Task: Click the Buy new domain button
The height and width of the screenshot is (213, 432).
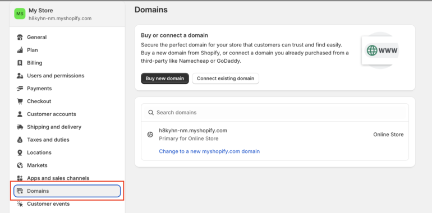Action: pos(165,78)
